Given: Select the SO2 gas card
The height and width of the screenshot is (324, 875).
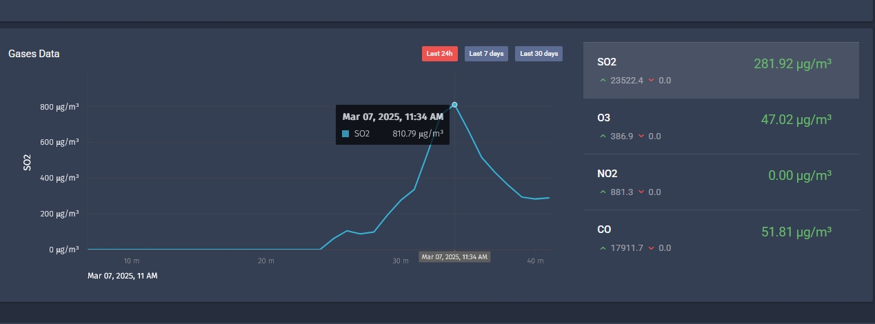Looking at the screenshot, I should coord(721,70).
